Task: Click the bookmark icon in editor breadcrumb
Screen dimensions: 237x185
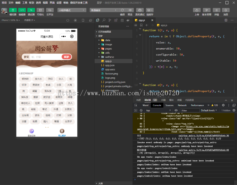Action: [x=141, y=25]
